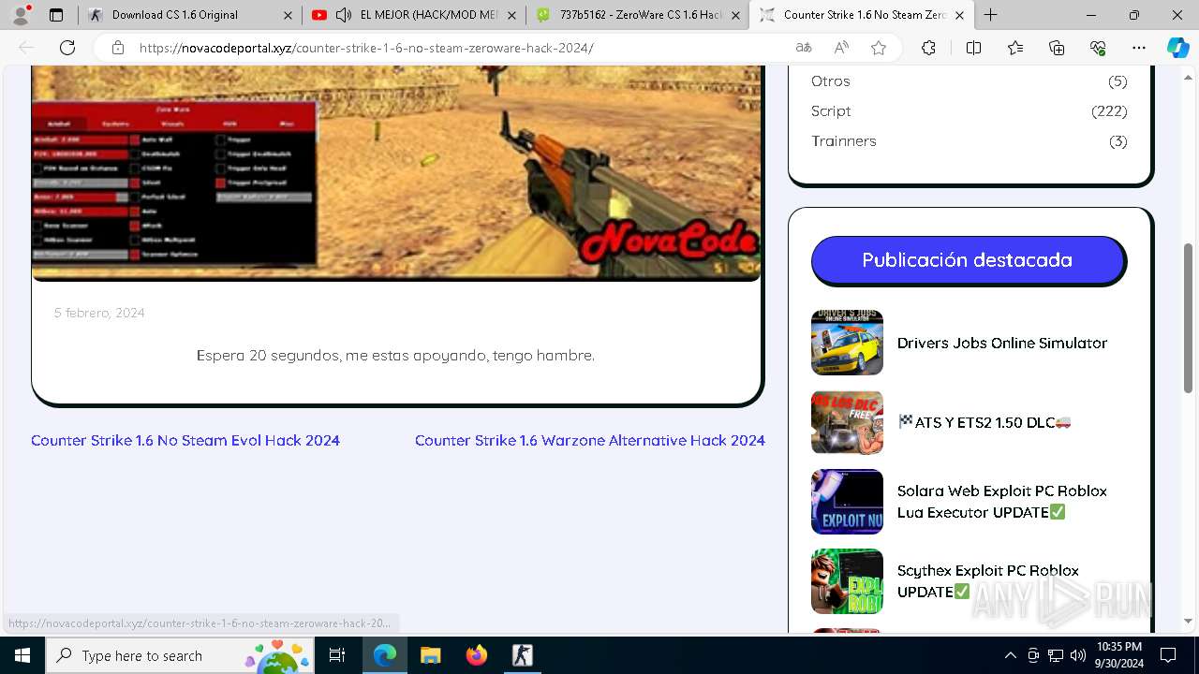Open browser essentials icon
The width and height of the screenshot is (1199, 674).
click(x=1098, y=48)
